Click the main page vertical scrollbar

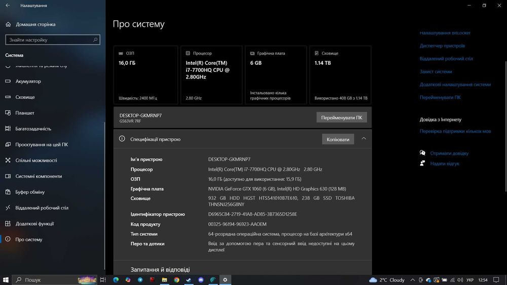[x=505, y=126]
